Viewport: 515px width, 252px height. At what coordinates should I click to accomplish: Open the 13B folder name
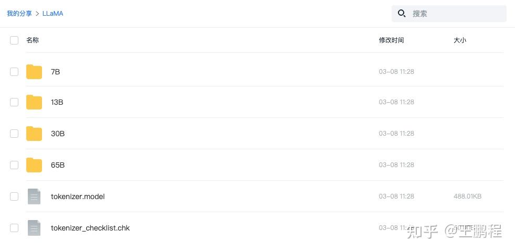pos(57,102)
